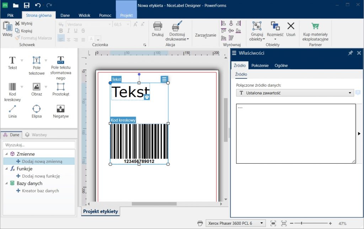The height and width of the screenshot is (229, 364).
Task: Collapse the Bazy danych tree node
Action: [x=6, y=183]
